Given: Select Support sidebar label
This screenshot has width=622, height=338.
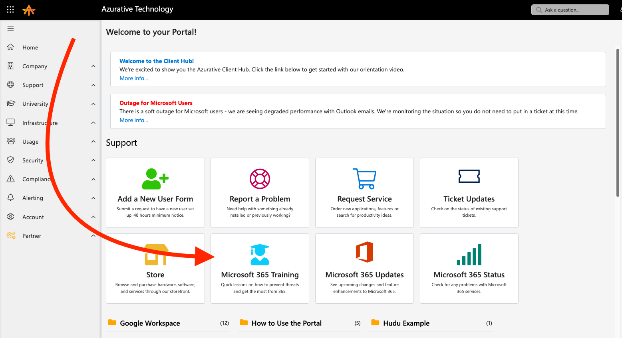Looking at the screenshot, I should [x=33, y=85].
